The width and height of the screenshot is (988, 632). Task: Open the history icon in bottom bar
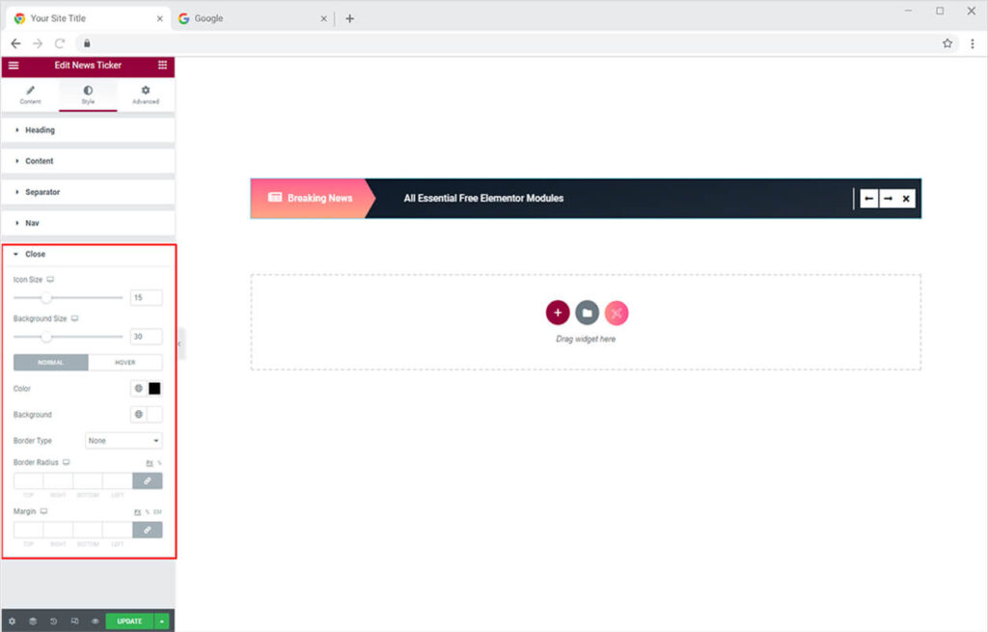pyautogui.click(x=53, y=621)
